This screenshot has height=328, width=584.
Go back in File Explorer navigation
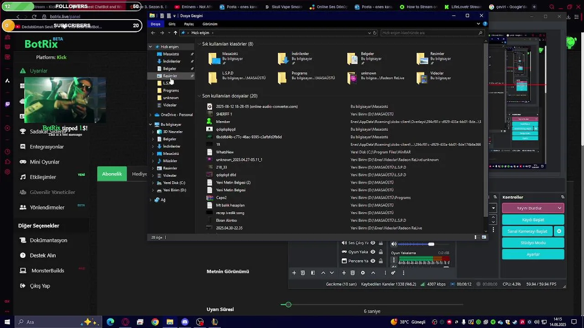153,33
